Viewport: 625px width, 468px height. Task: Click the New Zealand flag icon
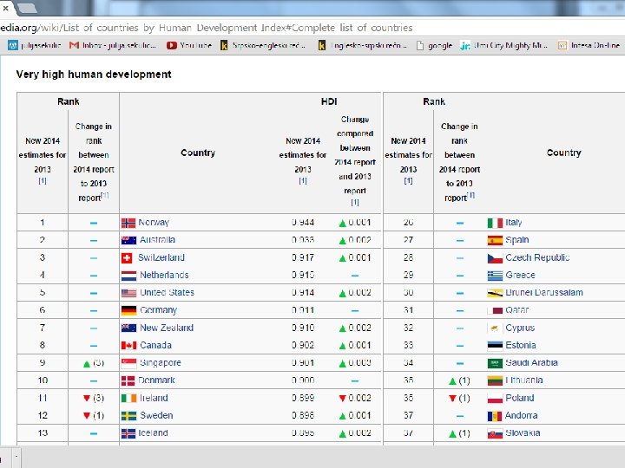(128, 328)
